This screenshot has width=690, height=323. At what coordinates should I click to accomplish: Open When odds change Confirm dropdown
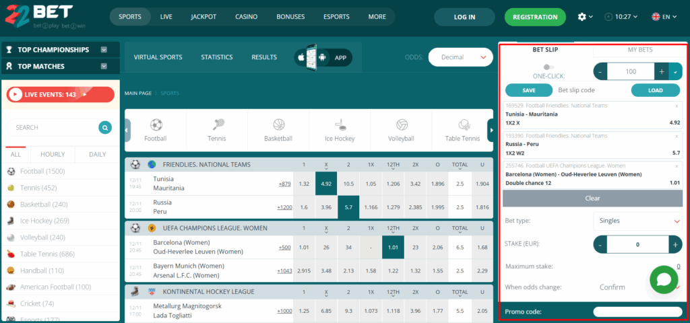637,287
